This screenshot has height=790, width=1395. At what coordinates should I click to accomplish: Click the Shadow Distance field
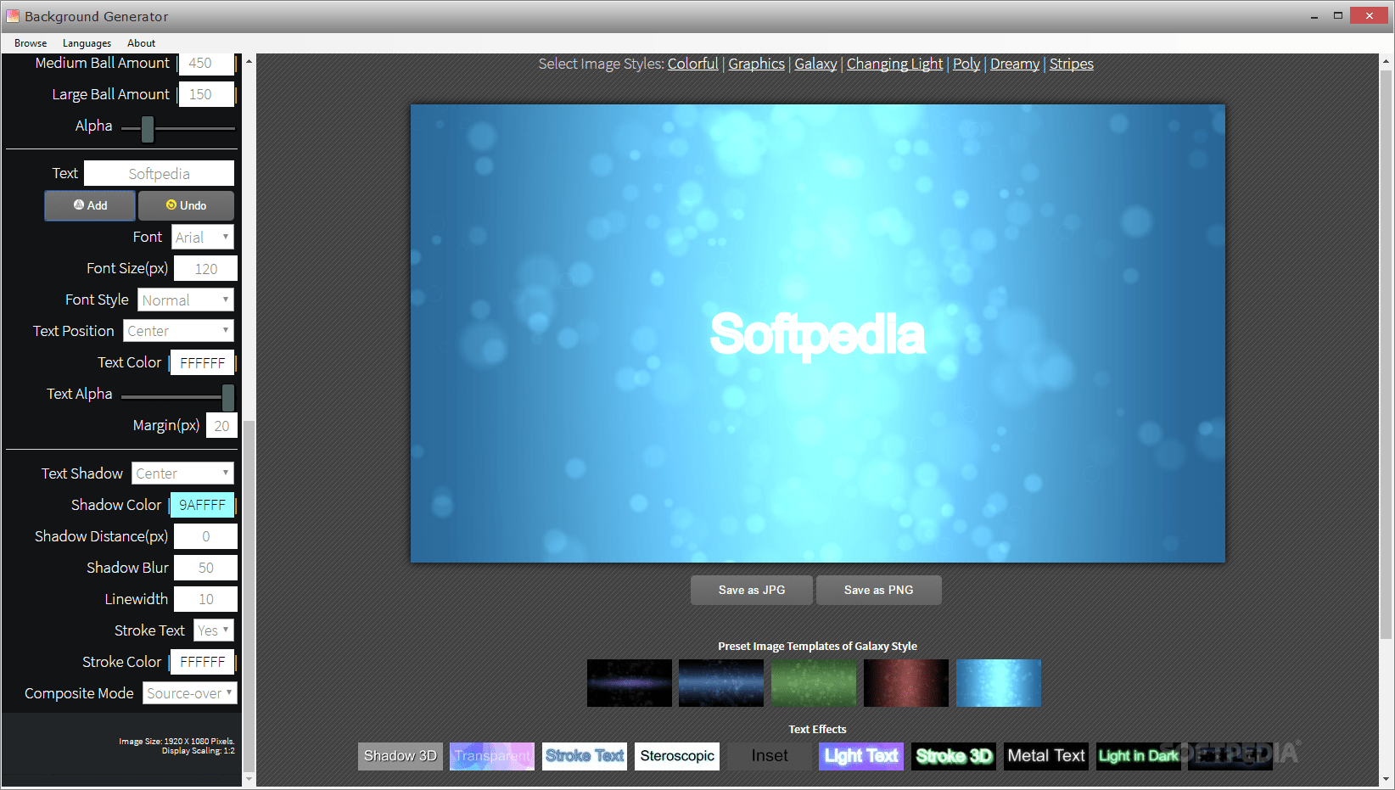205,536
